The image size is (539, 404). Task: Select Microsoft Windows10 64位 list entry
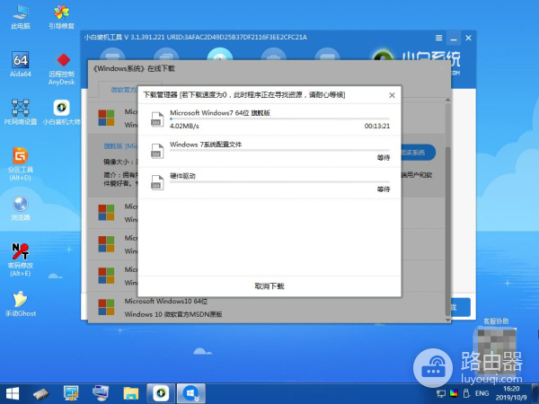pyautogui.click(x=267, y=307)
